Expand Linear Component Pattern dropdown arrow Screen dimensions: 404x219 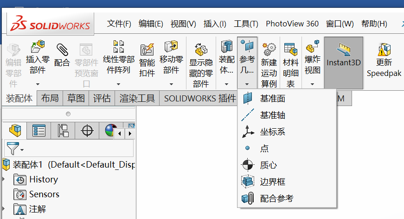119,84
